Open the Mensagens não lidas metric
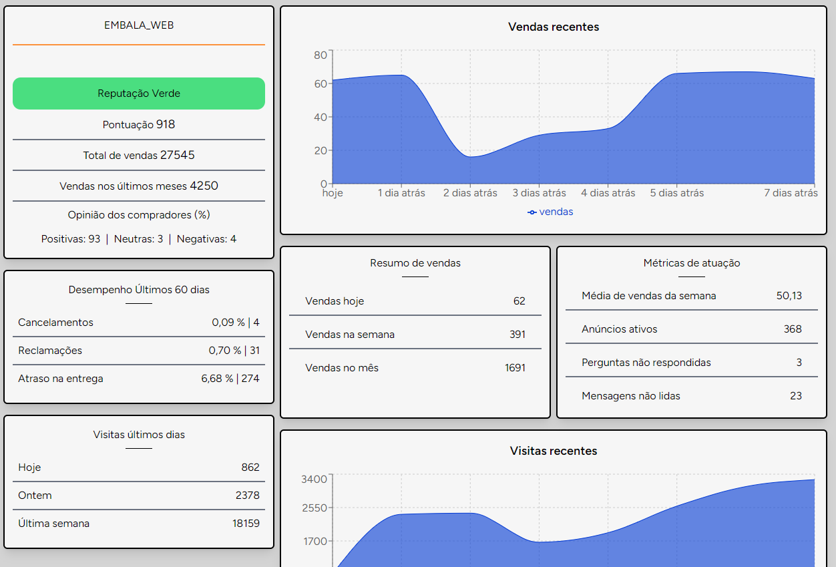The height and width of the screenshot is (567, 836). click(691, 396)
